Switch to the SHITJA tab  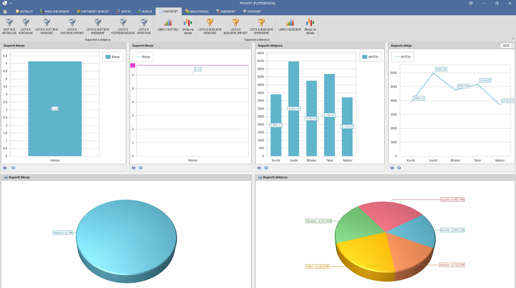click(x=124, y=12)
